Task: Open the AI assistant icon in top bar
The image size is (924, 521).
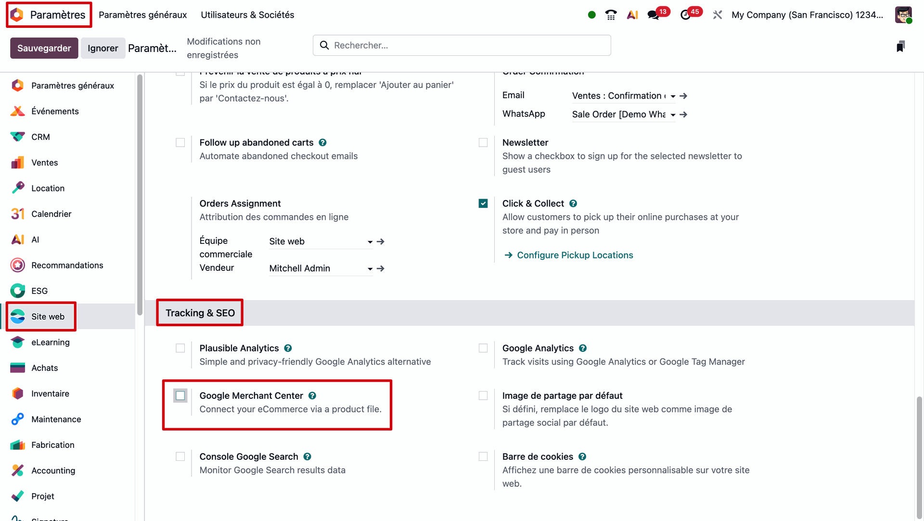Action: [x=632, y=15]
